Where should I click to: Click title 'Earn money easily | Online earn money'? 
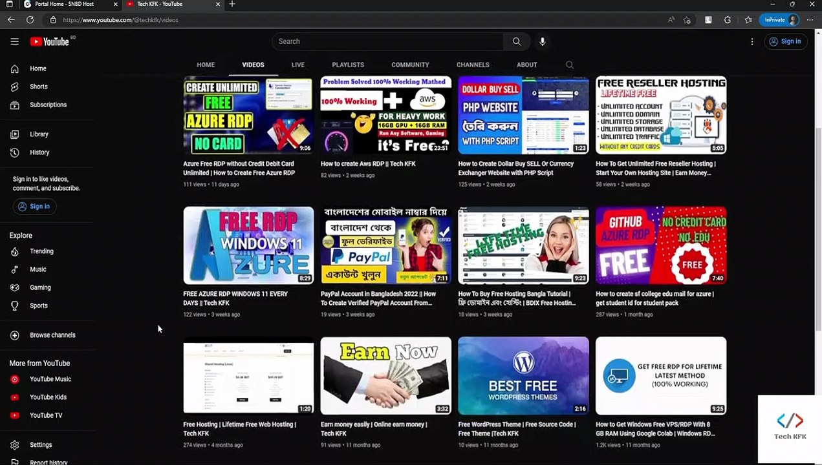click(374, 429)
